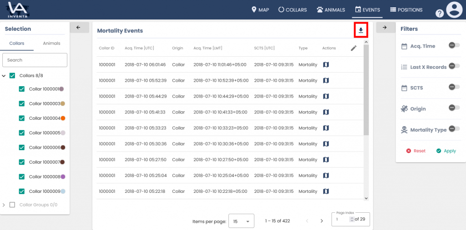
Task: Turn on the Mortality Type filter
Action: pyautogui.click(x=454, y=129)
